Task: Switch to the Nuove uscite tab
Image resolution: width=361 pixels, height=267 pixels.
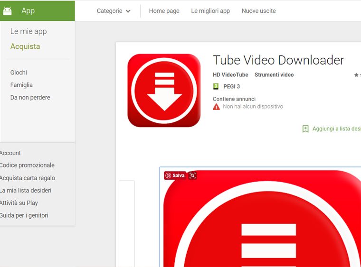Action: point(258,11)
